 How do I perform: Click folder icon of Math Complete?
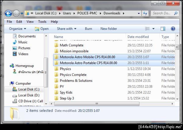tap(56, 45)
